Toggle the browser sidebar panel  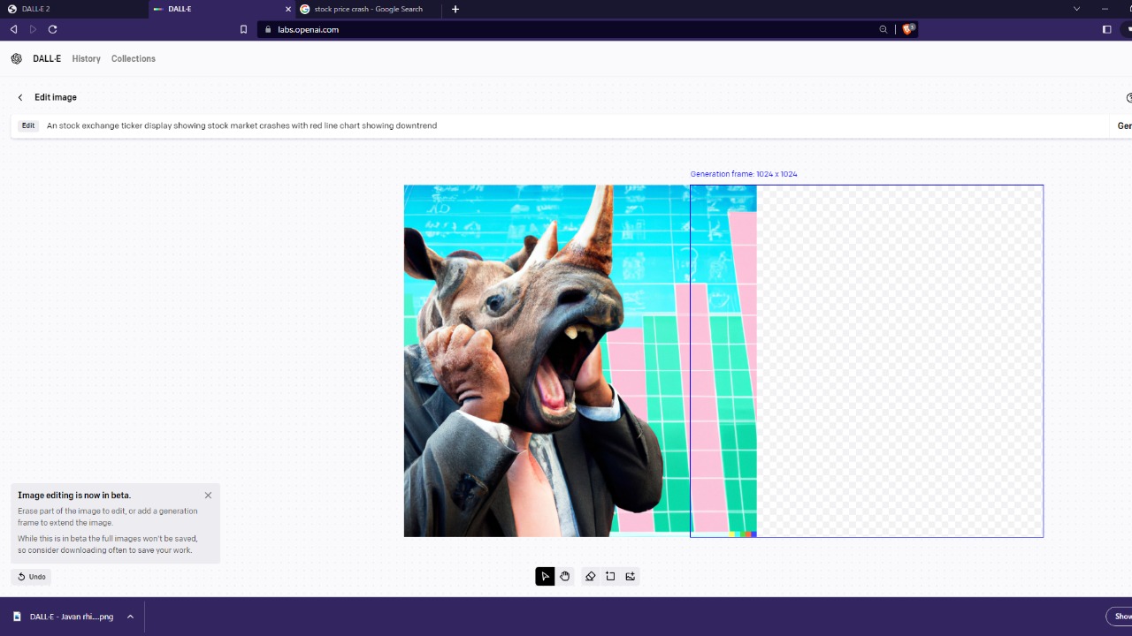point(1106,29)
